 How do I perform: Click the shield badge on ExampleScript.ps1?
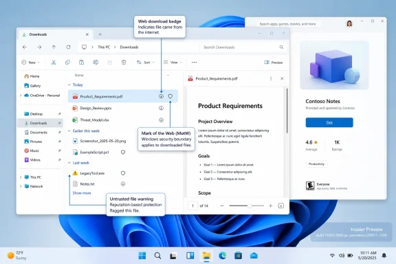pyautogui.click(x=123, y=152)
